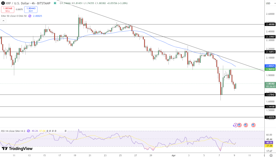Click the 60.00 RSI axis value

(x=269, y=135)
